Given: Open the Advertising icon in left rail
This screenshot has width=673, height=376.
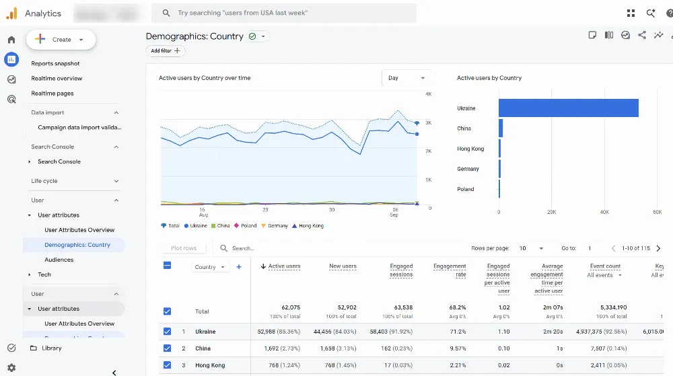Looking at the screenshot, I should pyautogui.click(x=11, y=100).
